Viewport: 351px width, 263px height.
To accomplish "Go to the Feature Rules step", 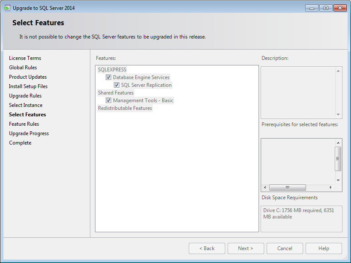I will 24,124.
